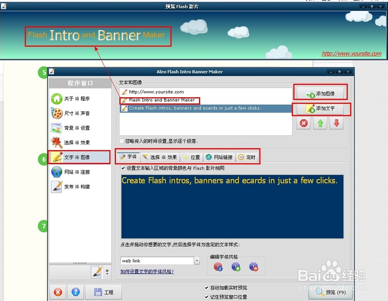The height and width of the screenshot is (301, 388).
Task: Toggle 自动加载实时预览 checkbox
Action: 207,288
